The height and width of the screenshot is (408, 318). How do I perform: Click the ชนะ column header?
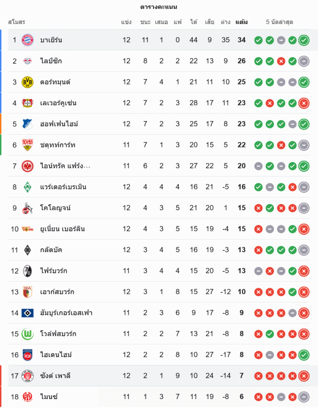(x=145, y=22)
